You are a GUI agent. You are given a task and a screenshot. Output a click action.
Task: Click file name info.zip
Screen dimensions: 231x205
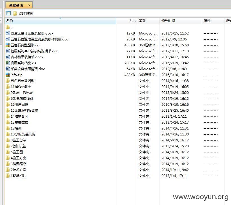[x=17, y=75]
